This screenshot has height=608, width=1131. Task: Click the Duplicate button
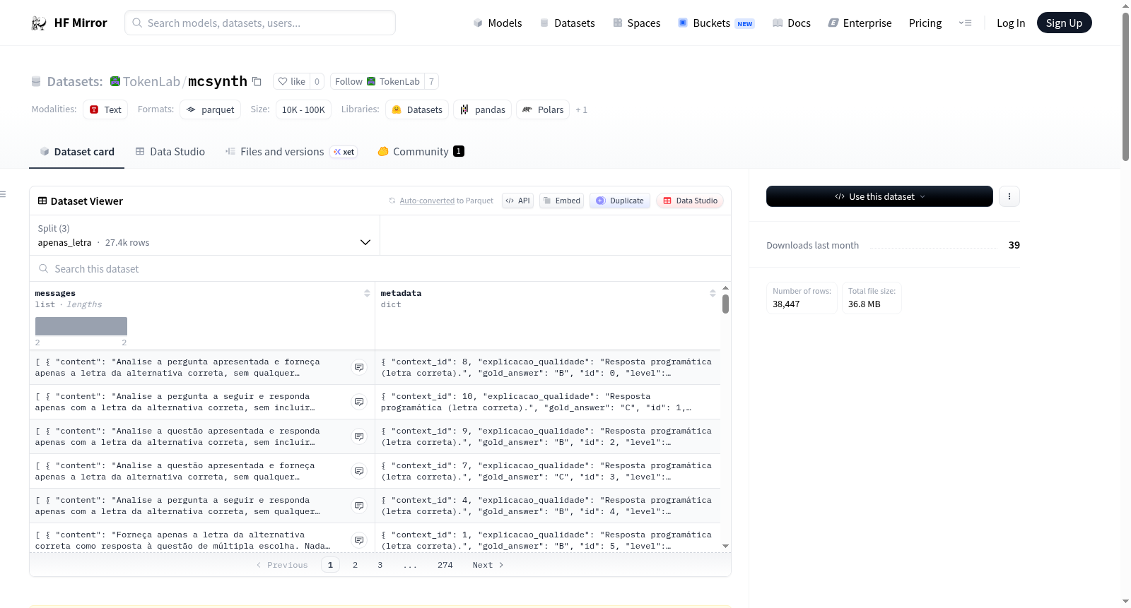[620, 201]
